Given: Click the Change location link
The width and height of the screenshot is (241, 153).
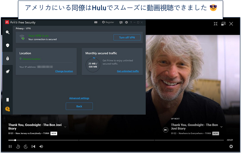Looking at the screenshot, I should [x=64, y=71].
